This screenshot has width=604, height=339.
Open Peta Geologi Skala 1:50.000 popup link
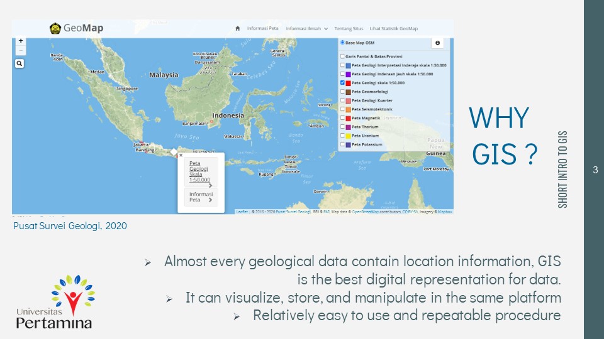tap(199, 171)
